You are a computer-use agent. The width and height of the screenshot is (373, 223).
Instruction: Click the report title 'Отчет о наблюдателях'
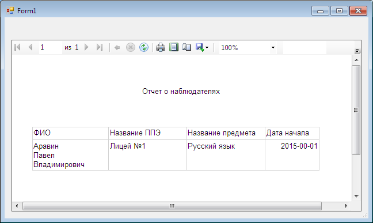181,92
